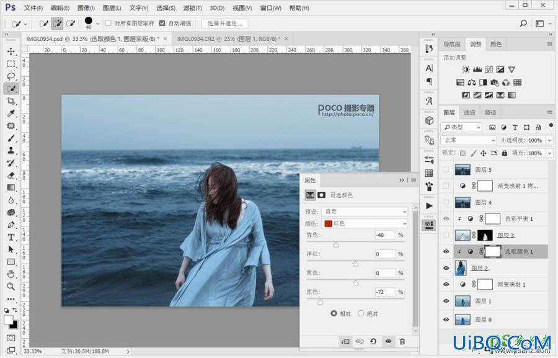Image resolution: width=558 pixels, height=358 pixels.
Task: Switch to the 颜色 tab
Action: pyautogui.click(x=496, y=44)
